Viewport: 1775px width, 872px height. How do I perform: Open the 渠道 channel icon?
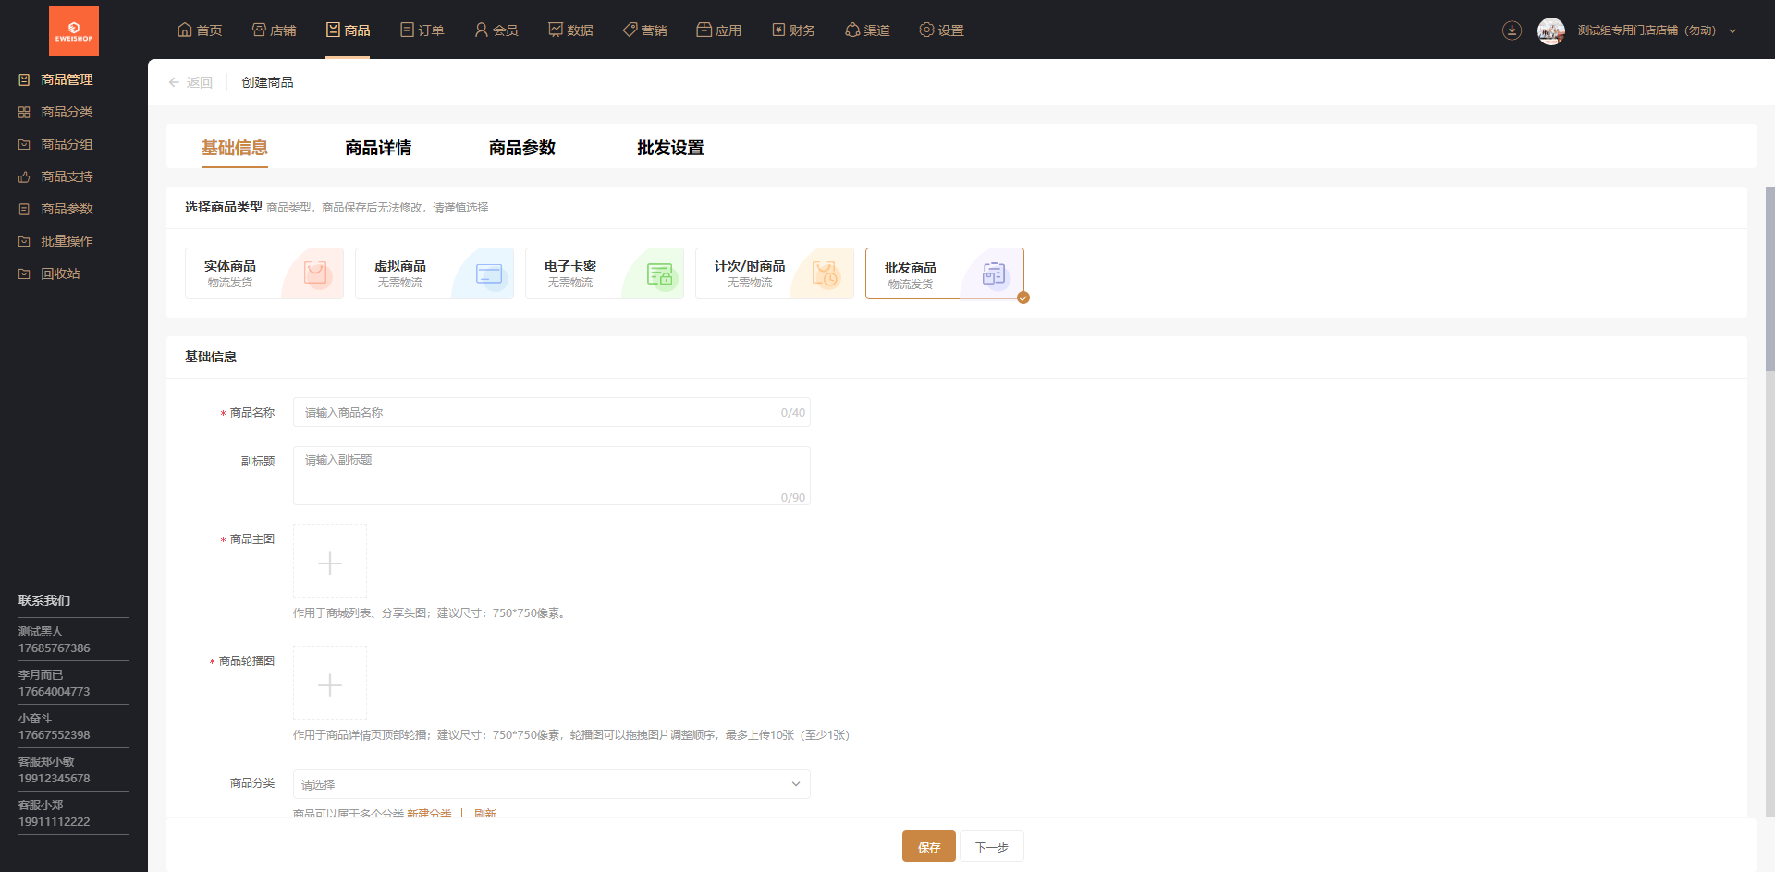pyautogui.click(x=852, y=30)
